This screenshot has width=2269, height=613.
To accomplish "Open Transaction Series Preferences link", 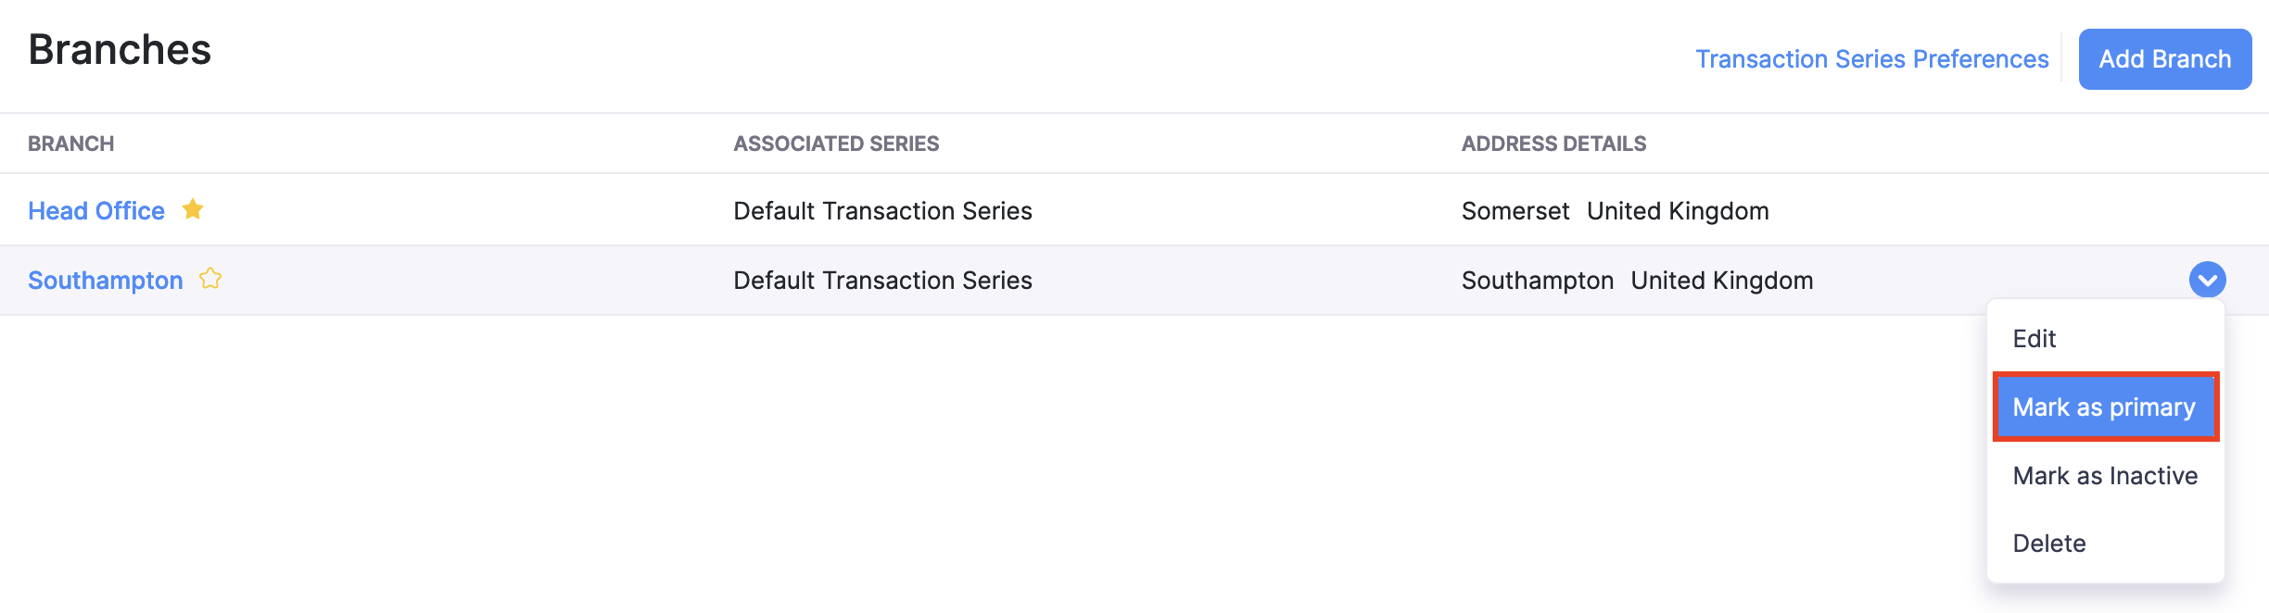I will point(1871,59).
